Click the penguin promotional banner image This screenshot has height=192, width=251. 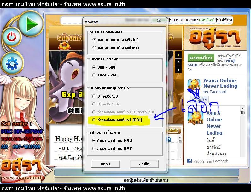pyautogui.click(x=66, y=87)
